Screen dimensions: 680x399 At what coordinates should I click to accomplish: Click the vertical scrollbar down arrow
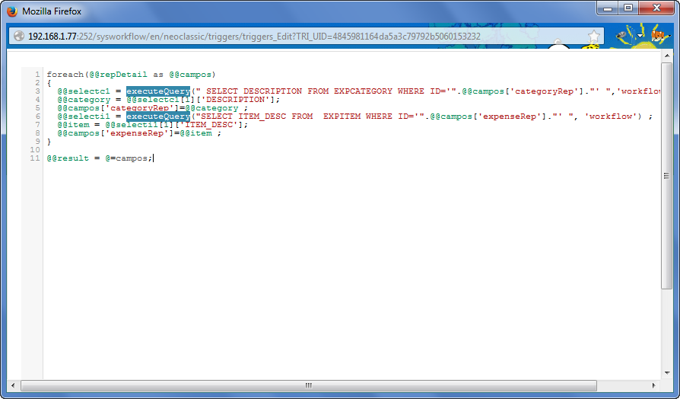pos(666,374)
